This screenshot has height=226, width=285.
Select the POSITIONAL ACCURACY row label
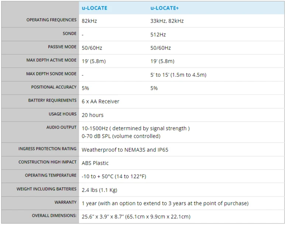(54, 87)
